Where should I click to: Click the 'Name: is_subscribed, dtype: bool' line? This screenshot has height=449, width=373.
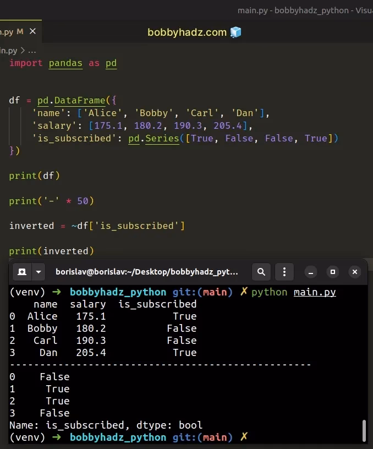click(106, 425)
